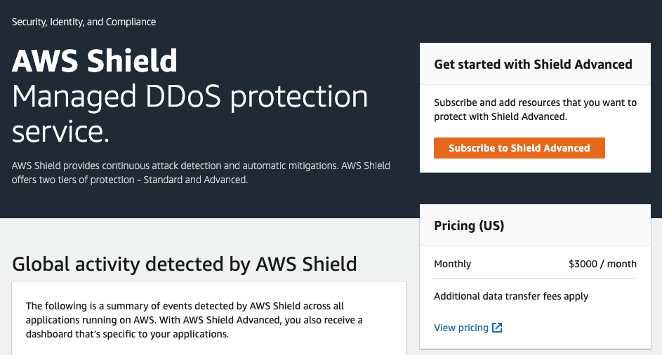This screenshot has width=662, height=355.
Task: Click the Managed DDoS protection service subtitle
Action: tap(190, 97)
